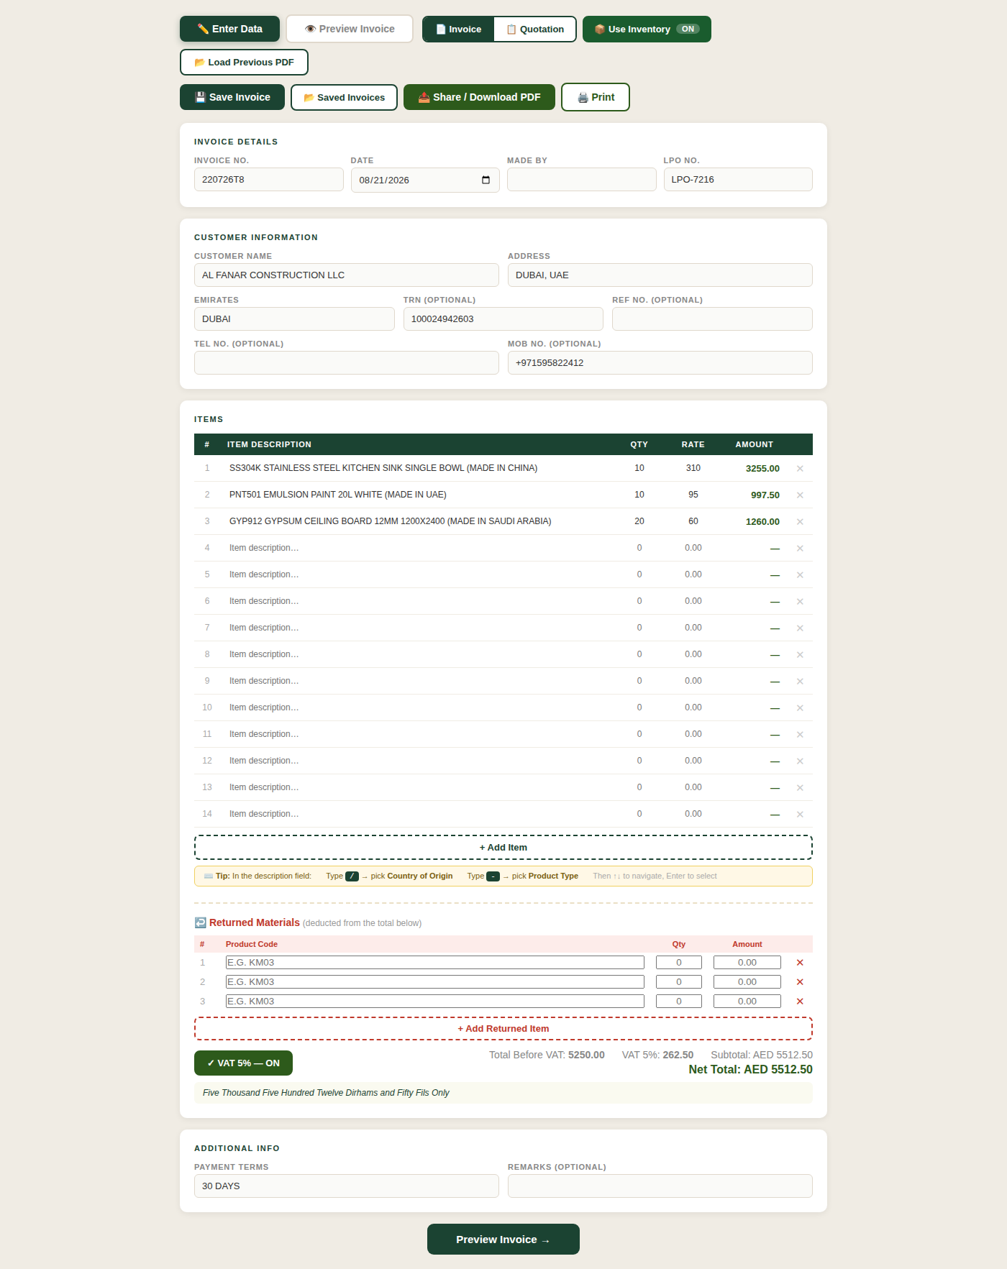Edit the Emirates field
Image resolution: width=1007 pixels, height=1269 pixels.
pos(294,319)
